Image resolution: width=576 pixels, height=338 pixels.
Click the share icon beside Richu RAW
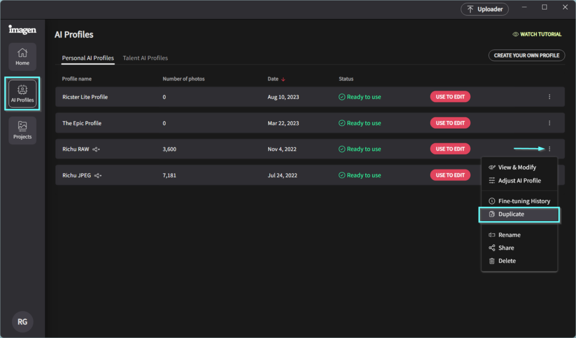pyautogui.click(x=97, y=149)
